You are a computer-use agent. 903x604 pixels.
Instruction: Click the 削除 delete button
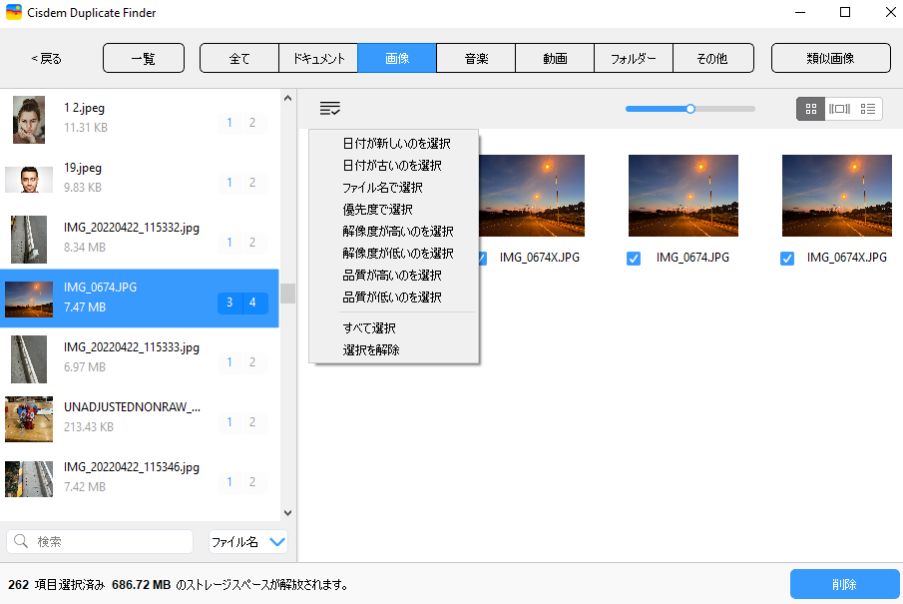(x=844, y=584)
